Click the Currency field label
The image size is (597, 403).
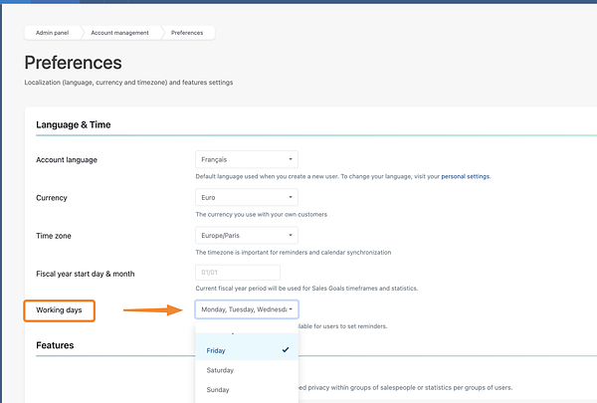52,198
